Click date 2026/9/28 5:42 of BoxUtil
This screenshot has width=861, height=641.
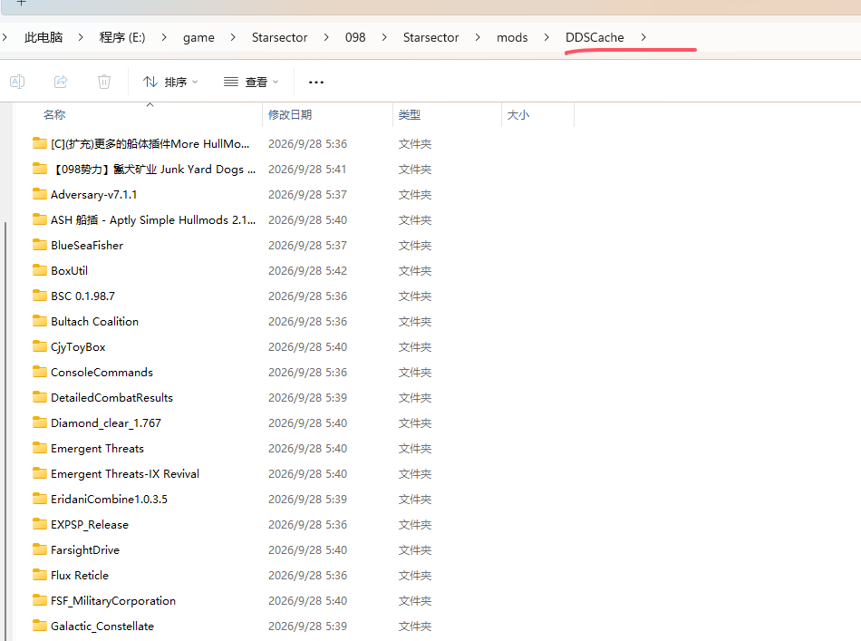(307, 271)
